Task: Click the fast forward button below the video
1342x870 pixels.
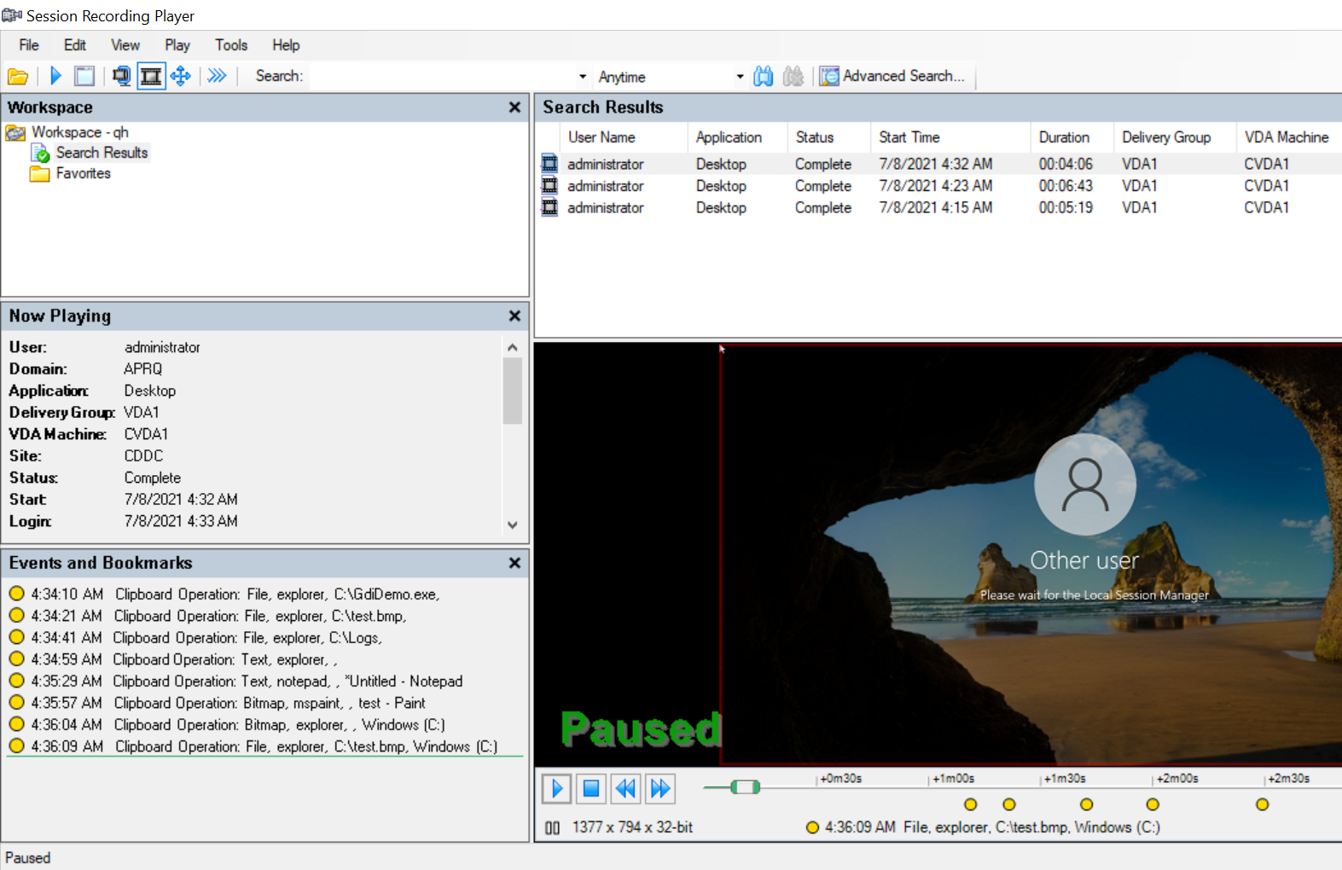Action: (x=660, y=788)
